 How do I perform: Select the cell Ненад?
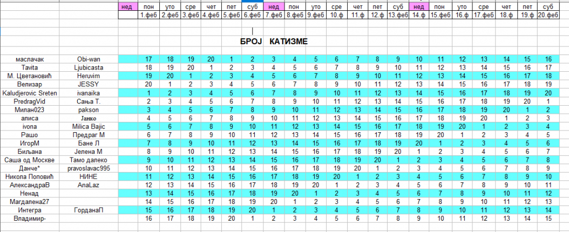[x=30, y=193]
